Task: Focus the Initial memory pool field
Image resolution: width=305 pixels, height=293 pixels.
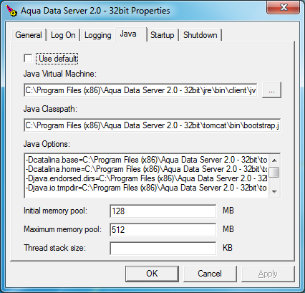Action: 163,211
